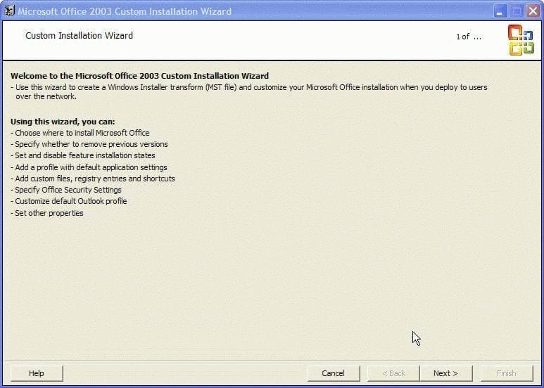This screenshot has width=544, height=388.
Task: Click the 'Use this wizard to create' description line
Action: coord(248,87)
